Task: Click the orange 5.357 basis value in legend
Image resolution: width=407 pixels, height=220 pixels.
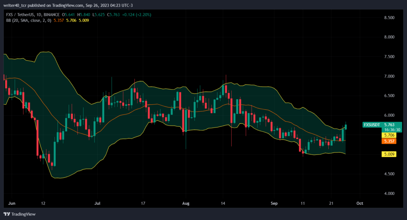Action: click(x=59, y=20)
